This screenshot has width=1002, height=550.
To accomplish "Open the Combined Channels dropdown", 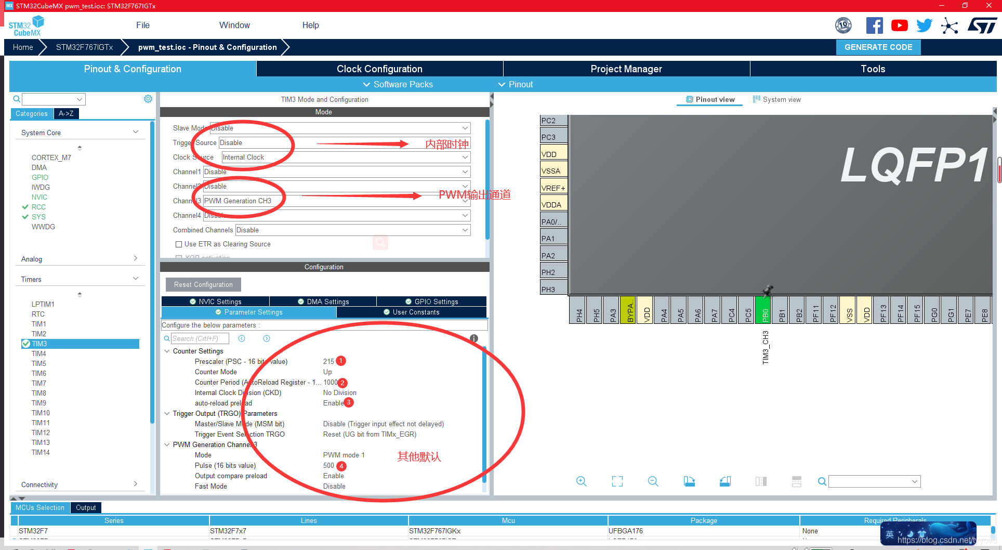I will tap(353, 230).
